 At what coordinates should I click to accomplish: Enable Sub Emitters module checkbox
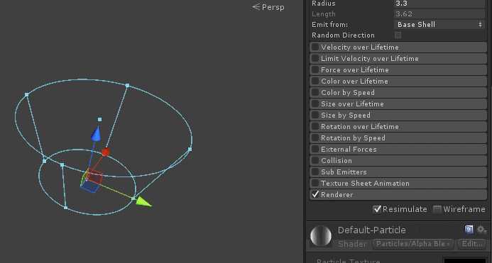315,172
